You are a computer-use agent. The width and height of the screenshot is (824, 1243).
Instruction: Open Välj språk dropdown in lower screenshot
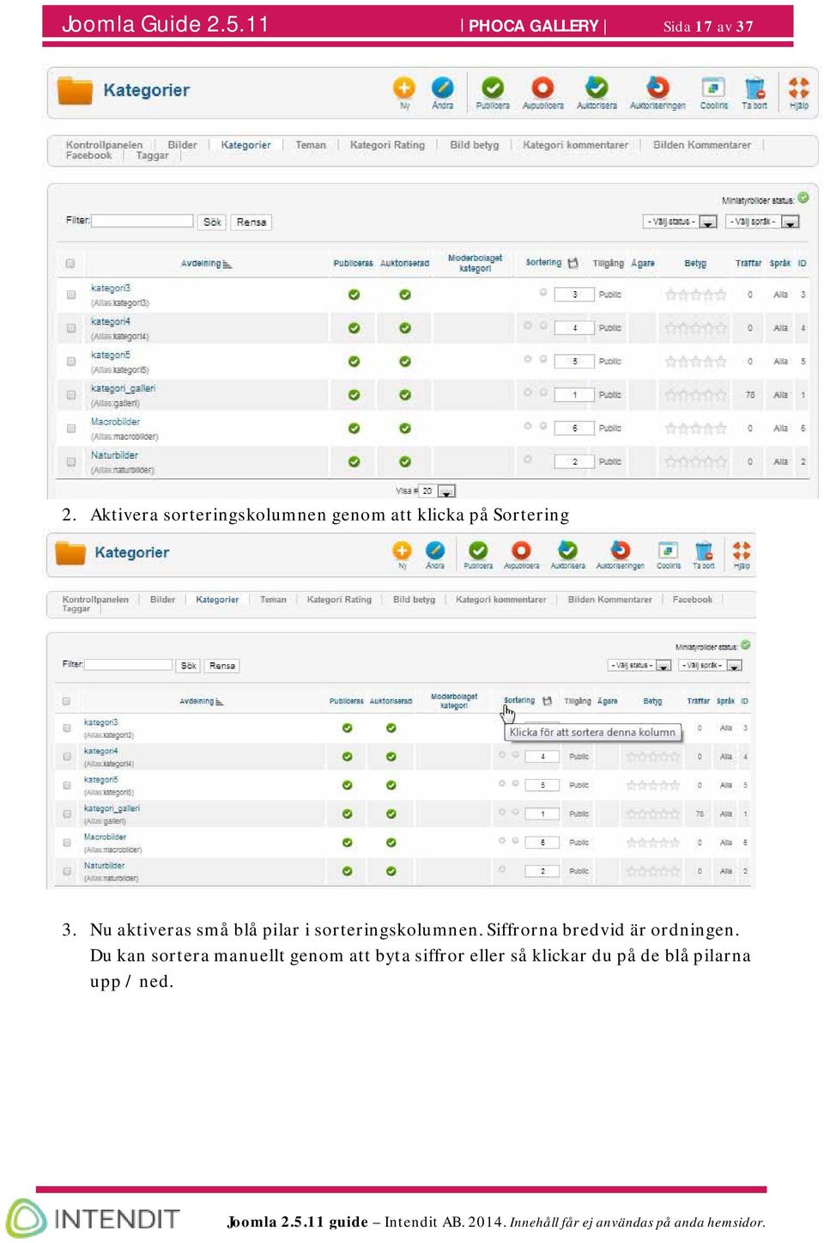(x=710, y=665)
